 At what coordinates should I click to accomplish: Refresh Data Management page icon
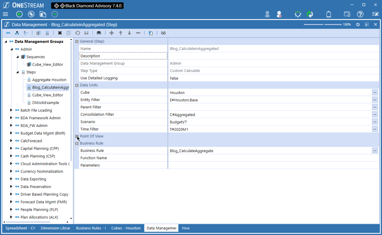click(x=358, y=25)
